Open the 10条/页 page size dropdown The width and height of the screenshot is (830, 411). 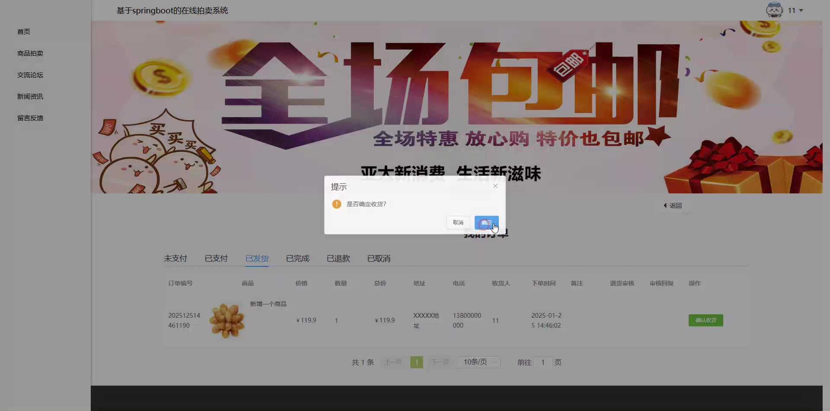coord(479,362)
